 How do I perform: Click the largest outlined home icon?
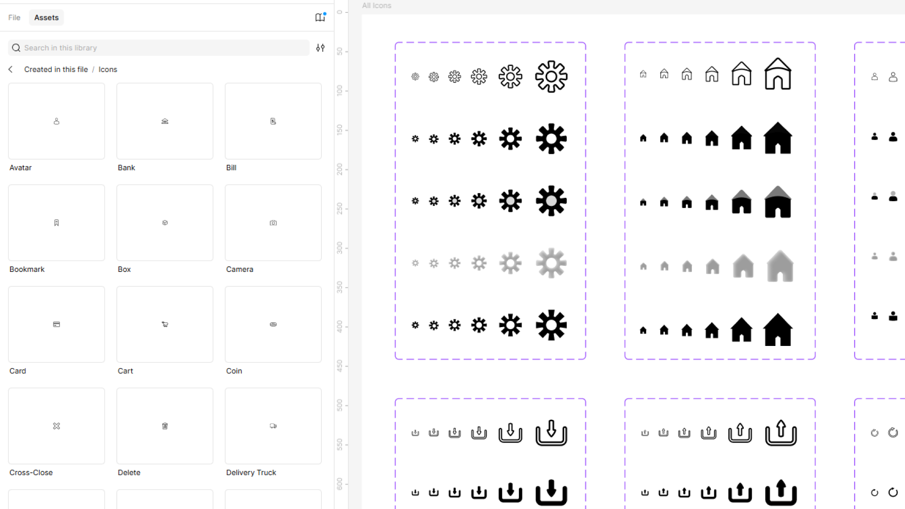pos(778,74)
